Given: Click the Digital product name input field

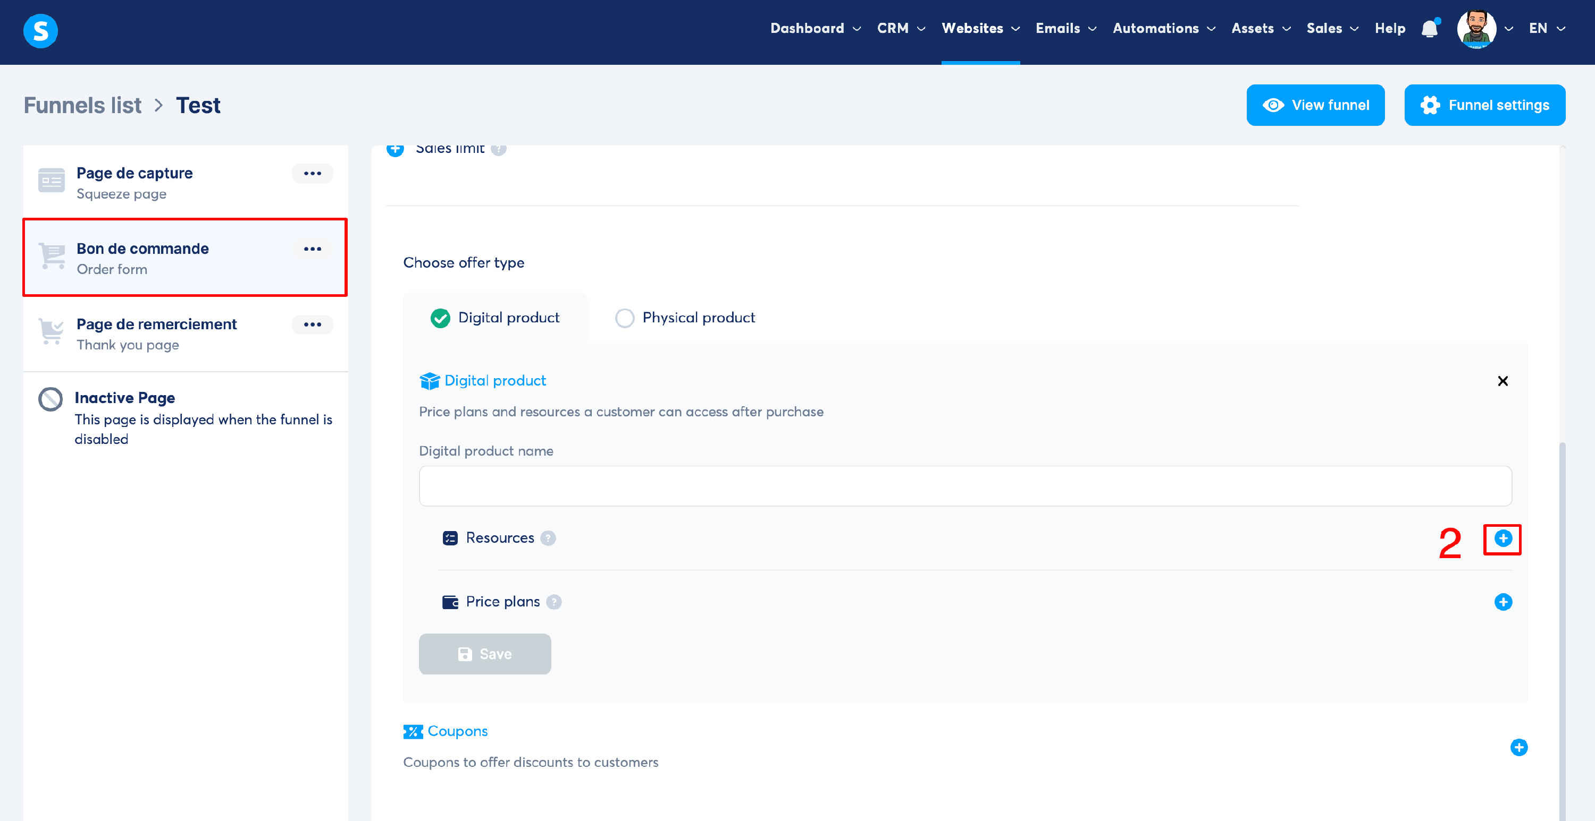Looking at the screenshot, I should 964,486.
